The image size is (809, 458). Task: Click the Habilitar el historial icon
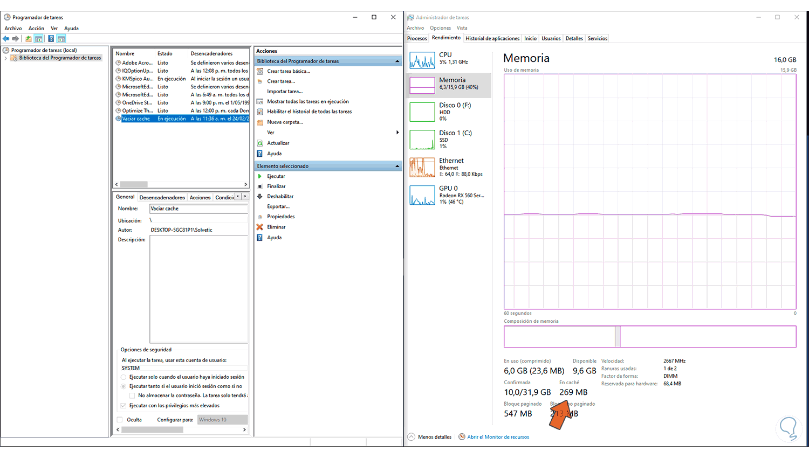click(260, 112)
